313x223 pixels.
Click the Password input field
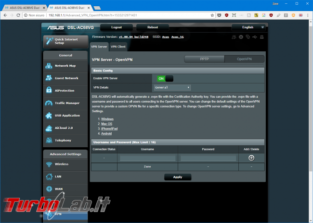coord(208,158)
